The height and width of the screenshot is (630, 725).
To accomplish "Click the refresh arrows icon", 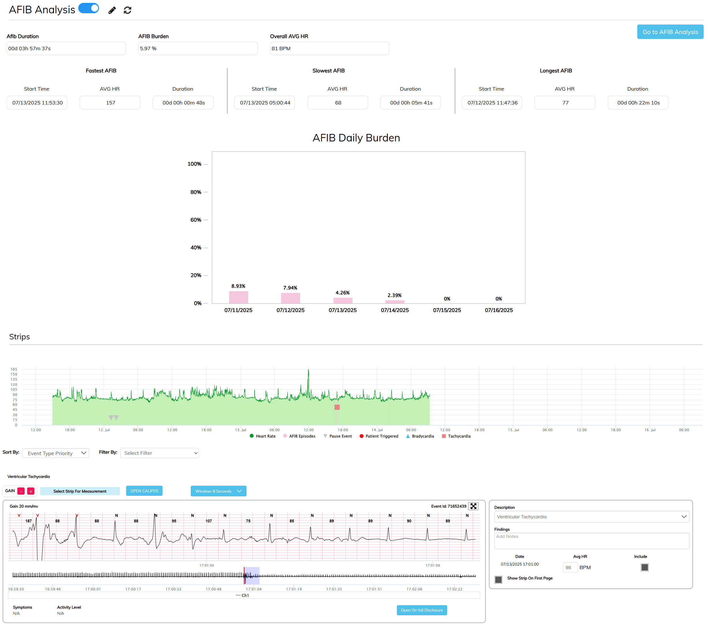I will [128, 11].
